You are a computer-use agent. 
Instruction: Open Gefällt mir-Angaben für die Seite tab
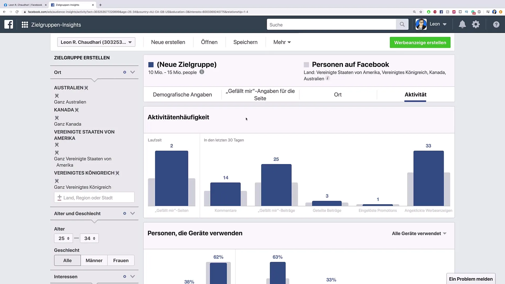click(x=260, y=95)
